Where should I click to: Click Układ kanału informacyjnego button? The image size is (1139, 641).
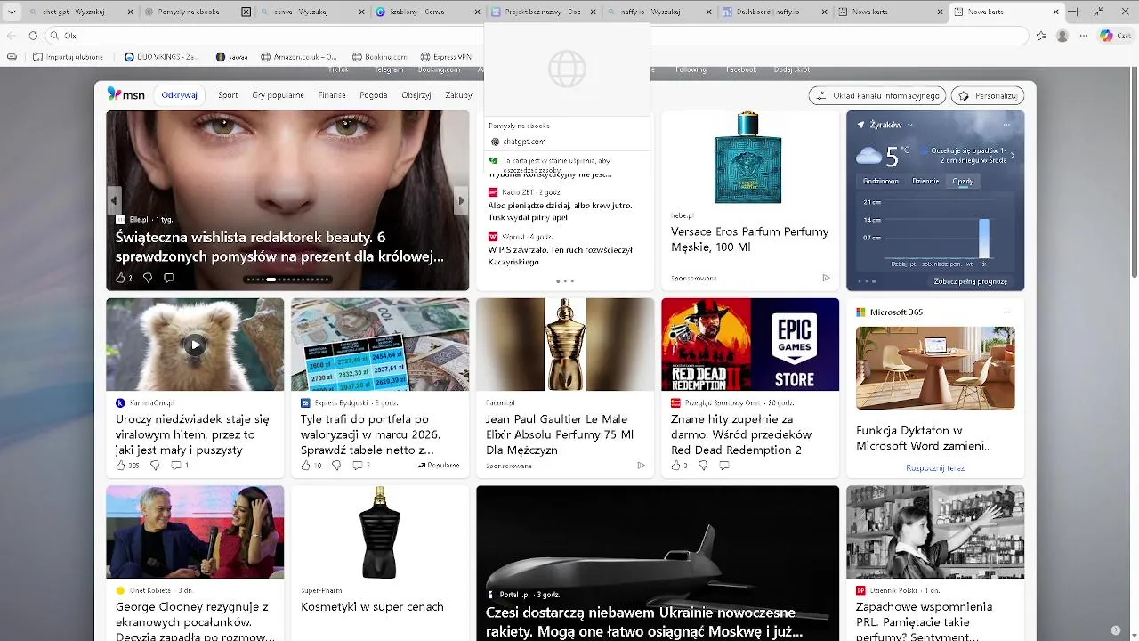click(877, 95)
